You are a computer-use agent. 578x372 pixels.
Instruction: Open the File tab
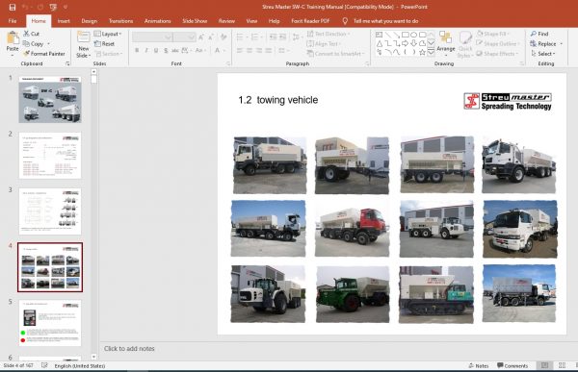pos(13,21)
